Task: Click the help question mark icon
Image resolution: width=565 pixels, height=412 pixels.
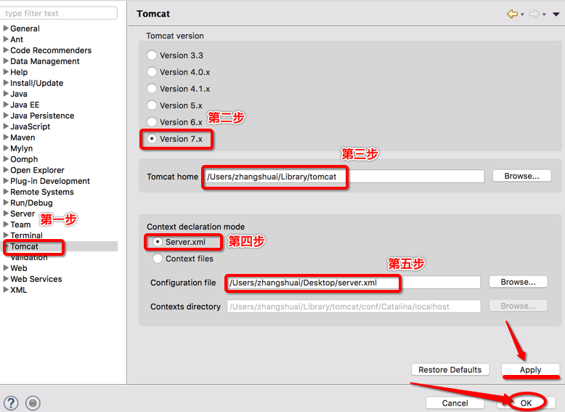Action: pyautogui.click(x=11, y=403)
